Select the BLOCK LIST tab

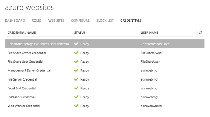(x=105, y=20)
